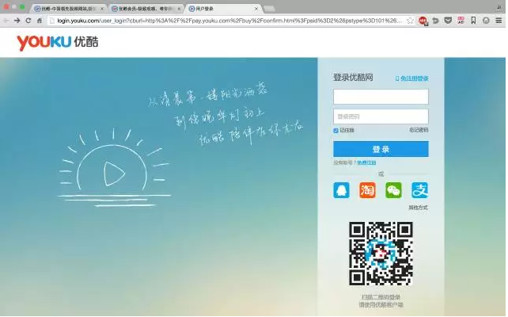508x317 pixels.
Task: Bookmark page with the star icon
Action: (410, 21)
